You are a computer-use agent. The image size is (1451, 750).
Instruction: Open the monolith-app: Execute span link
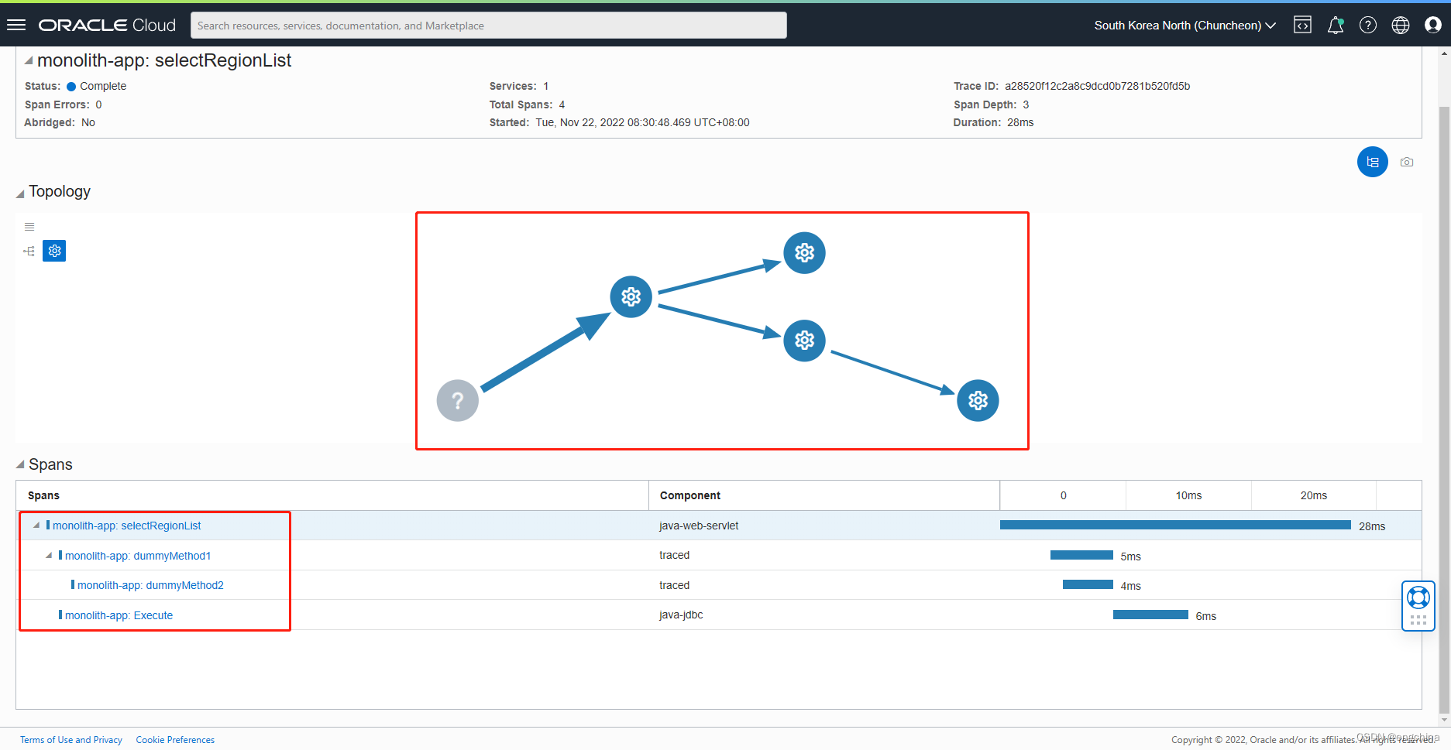point(119,615)
